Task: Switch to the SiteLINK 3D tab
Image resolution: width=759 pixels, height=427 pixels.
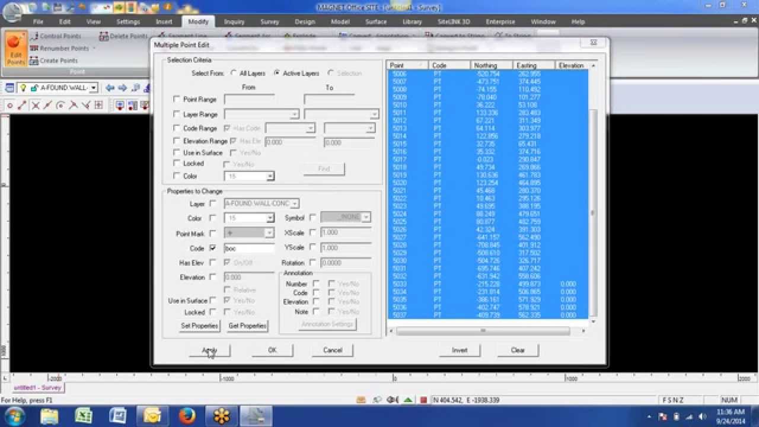Action: tap(454, 21)
